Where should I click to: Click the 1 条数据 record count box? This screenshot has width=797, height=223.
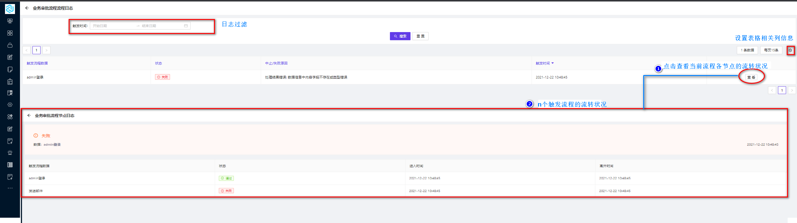pyautogui.click(x=747, y=50)
